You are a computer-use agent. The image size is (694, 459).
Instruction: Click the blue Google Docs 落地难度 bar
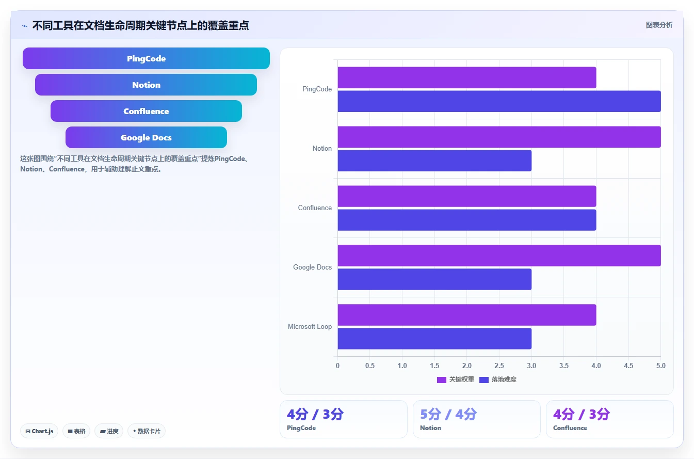(434, 279)
